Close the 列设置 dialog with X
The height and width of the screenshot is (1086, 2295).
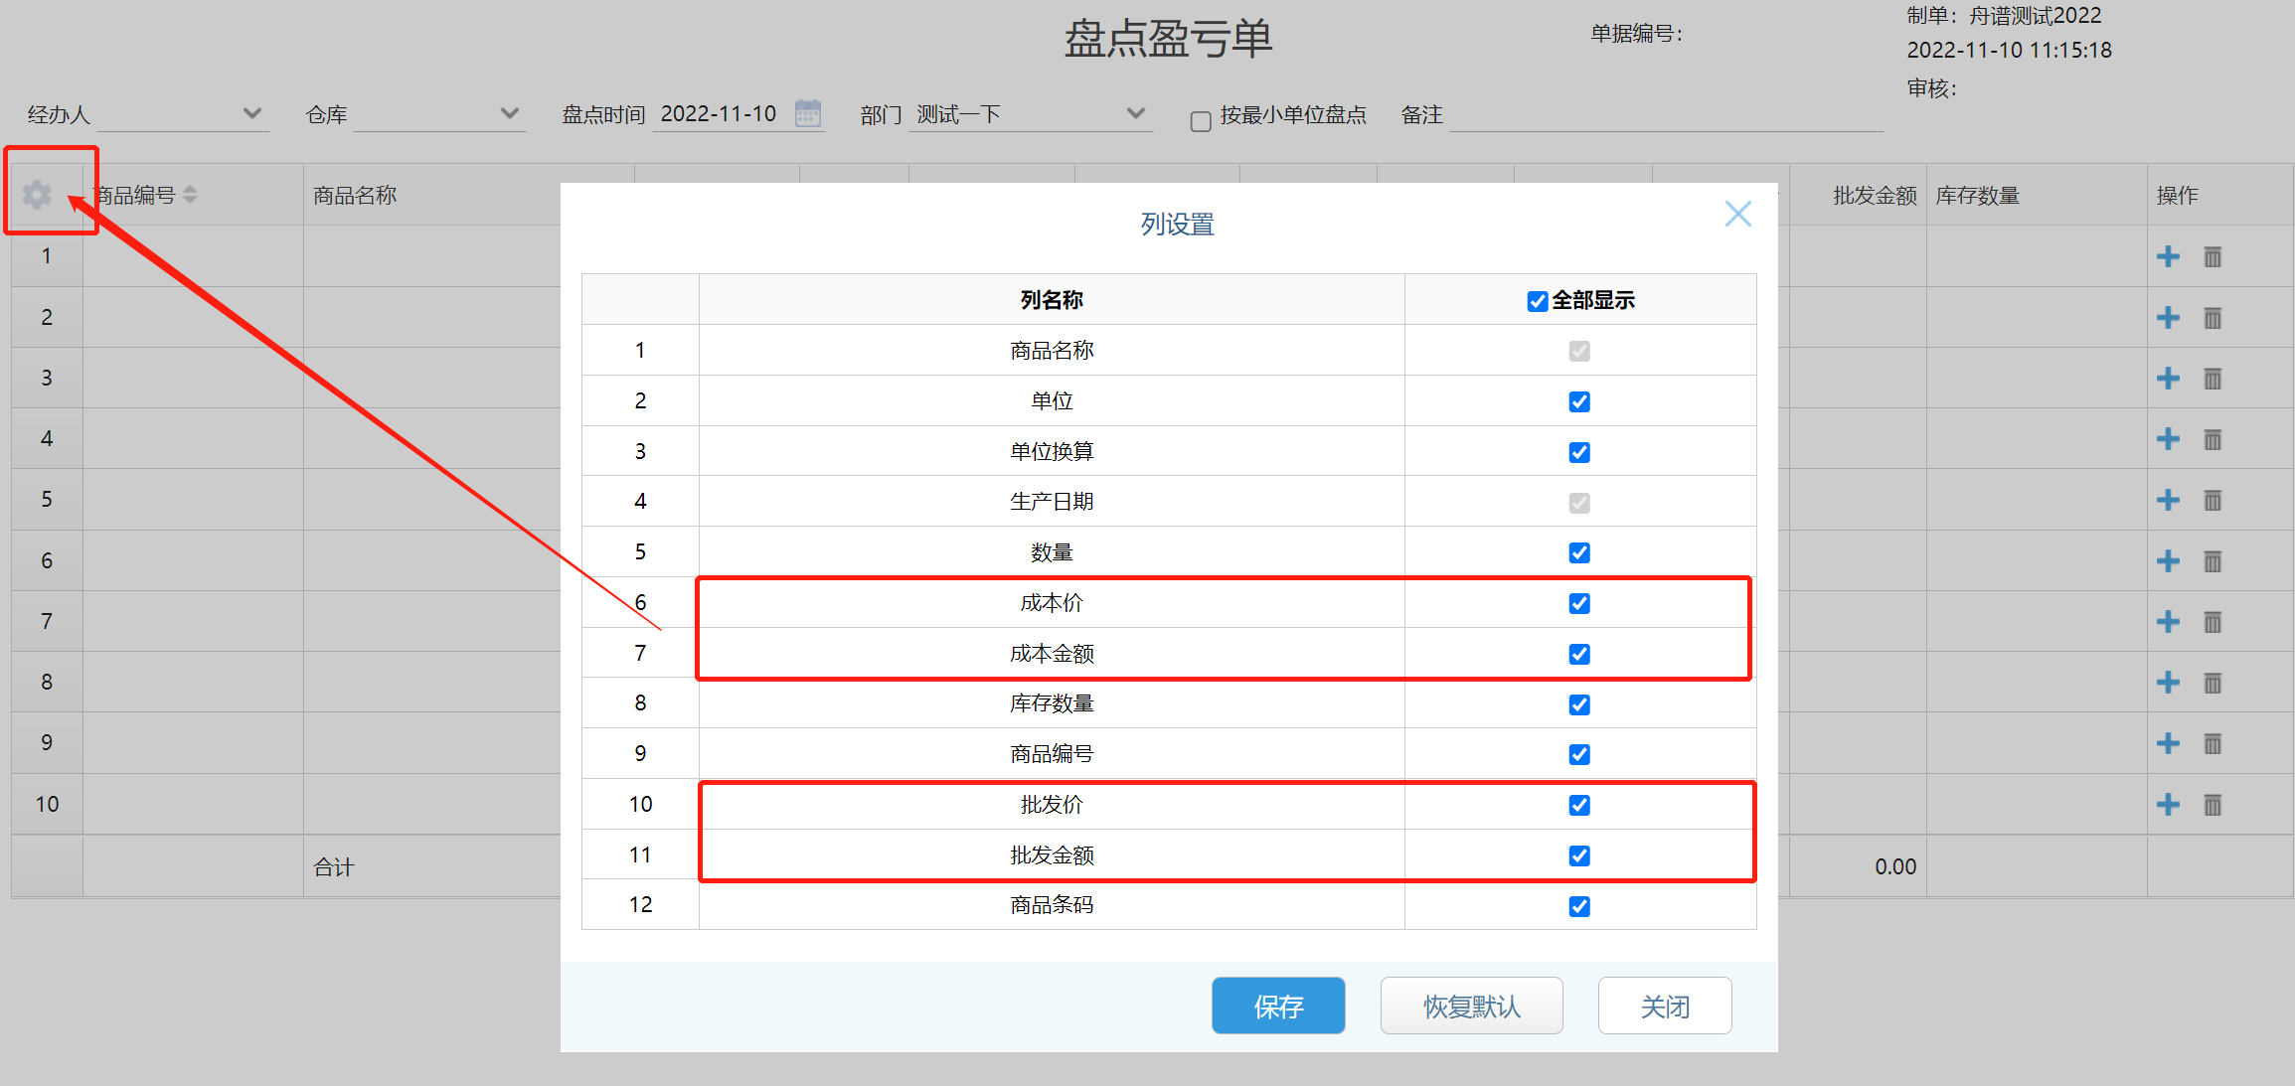[x=1737, y=214]
